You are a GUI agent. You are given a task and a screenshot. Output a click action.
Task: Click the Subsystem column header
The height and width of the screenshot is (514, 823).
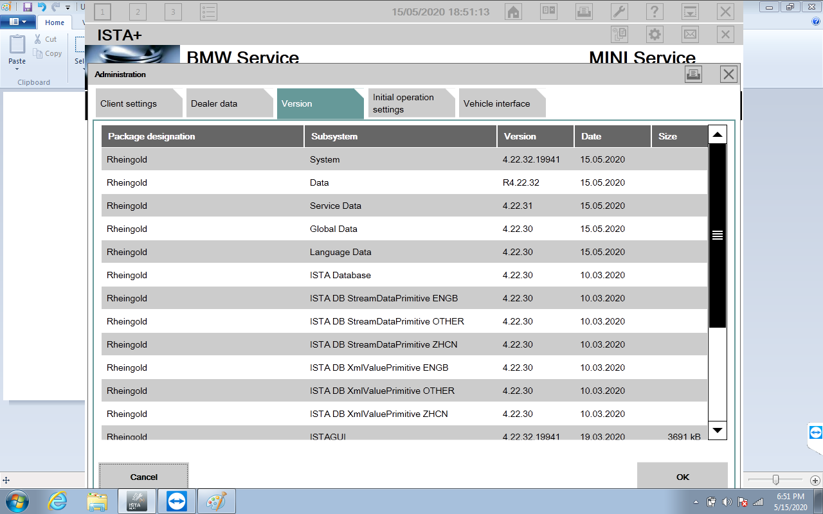[400, 136]
